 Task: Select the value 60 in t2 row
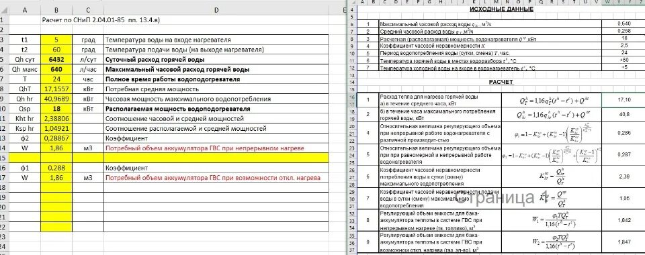coord(56,50)
